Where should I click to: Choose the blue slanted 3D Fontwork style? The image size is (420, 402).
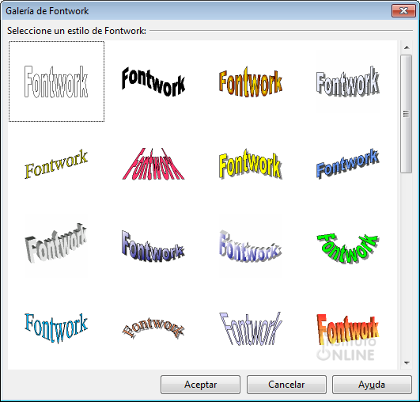click(348, 164)
